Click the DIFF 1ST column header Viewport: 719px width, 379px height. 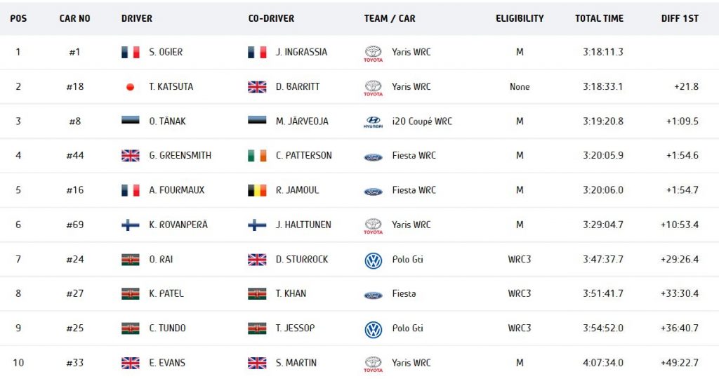pos(680,18)
